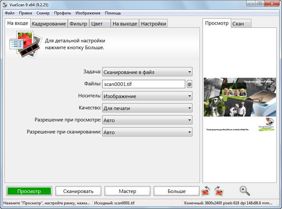Click the zoom in magnifier icon

pyautogui.click(x=244, y=191)
